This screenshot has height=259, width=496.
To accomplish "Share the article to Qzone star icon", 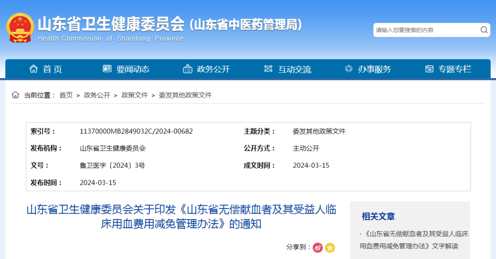I will [x=330, y=248].
